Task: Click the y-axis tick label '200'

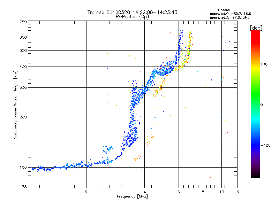Action: pos(23,117)
